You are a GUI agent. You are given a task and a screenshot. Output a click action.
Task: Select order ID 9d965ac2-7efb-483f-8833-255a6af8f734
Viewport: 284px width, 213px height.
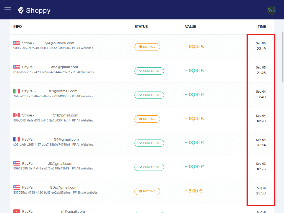[42, 48]
